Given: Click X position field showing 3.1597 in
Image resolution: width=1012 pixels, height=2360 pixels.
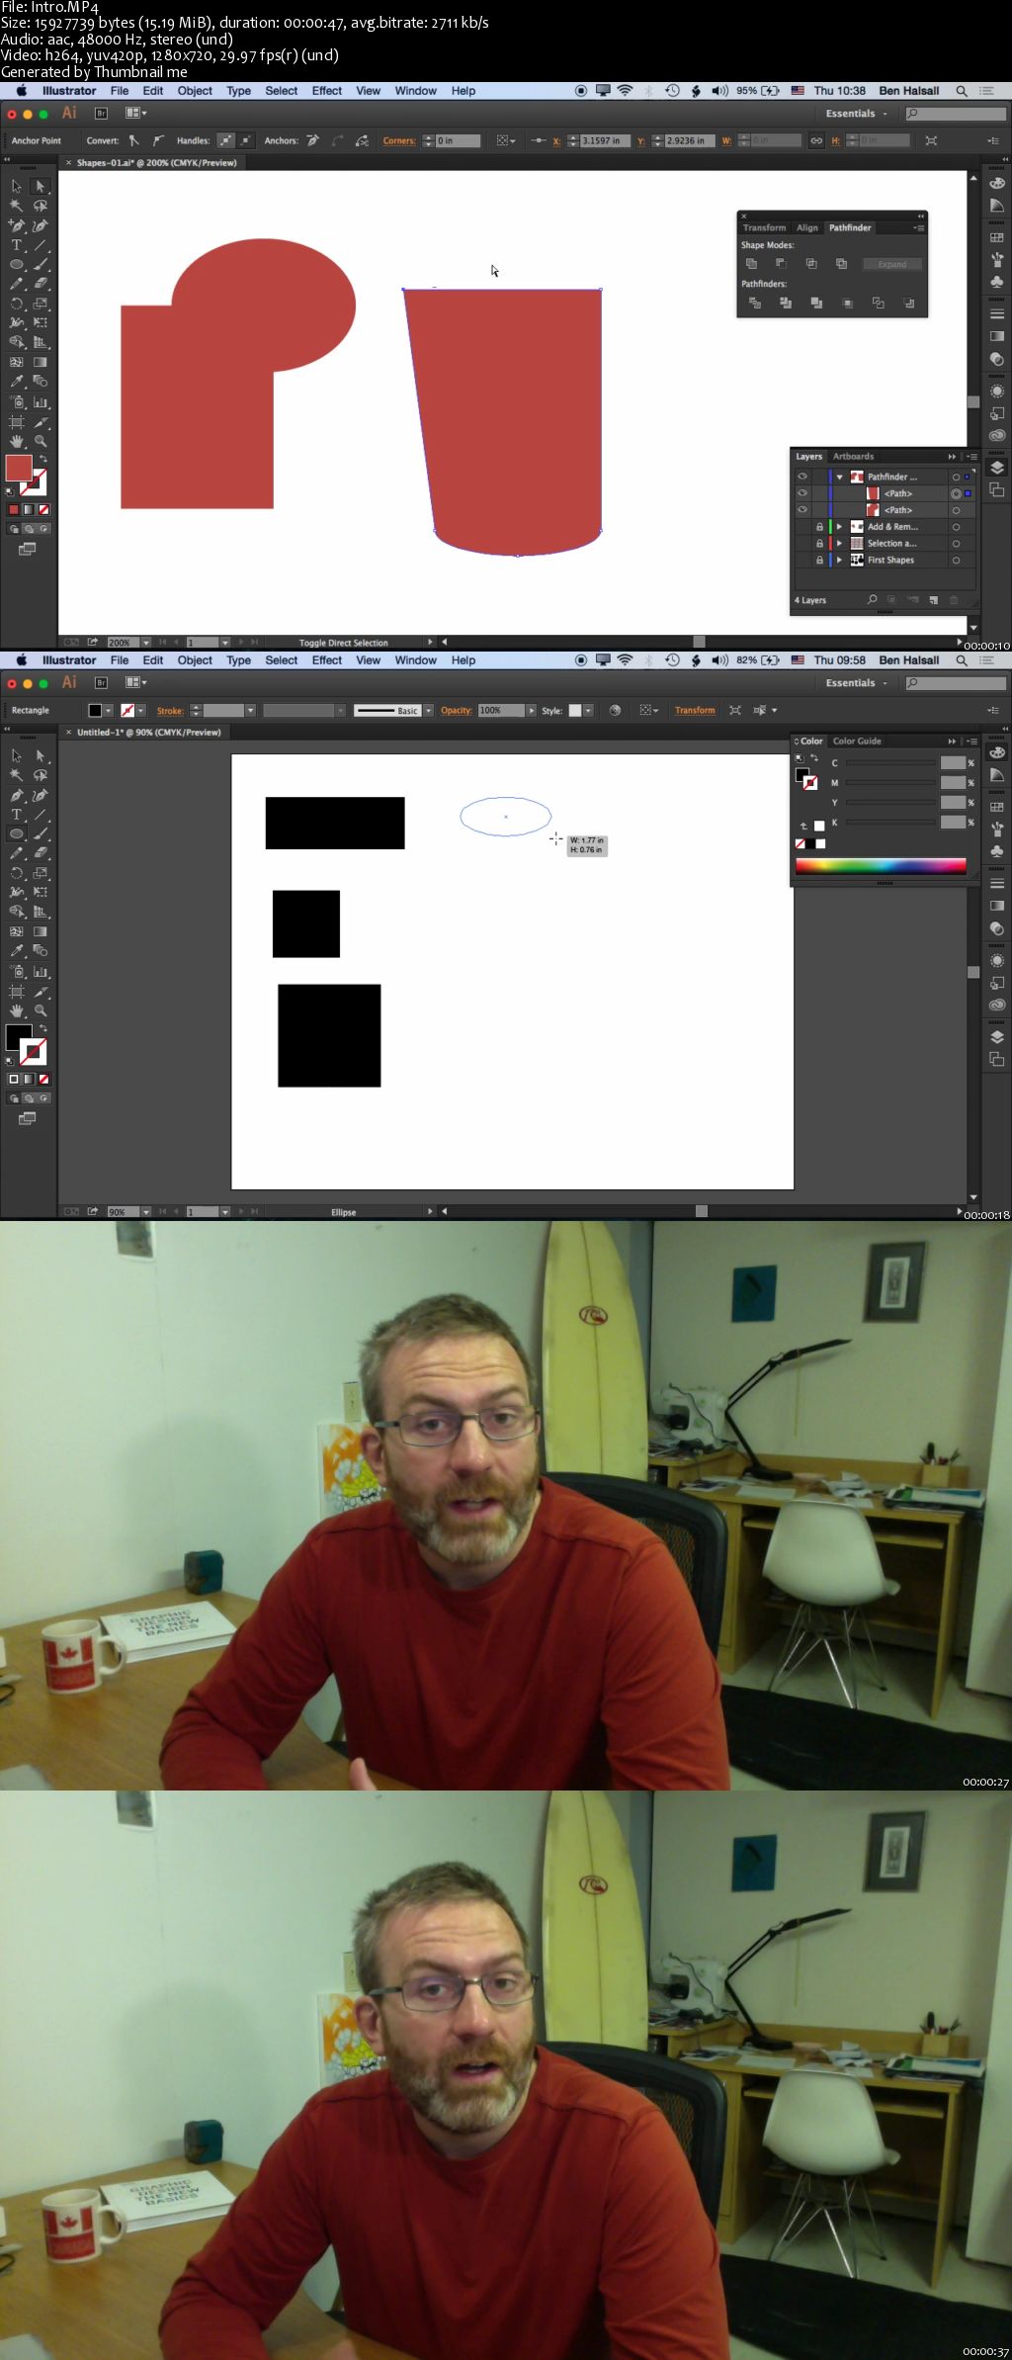Looking at the screenshot, I should tap(606, 140).
